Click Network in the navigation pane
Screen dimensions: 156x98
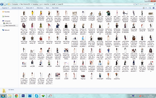coord(7,30)
